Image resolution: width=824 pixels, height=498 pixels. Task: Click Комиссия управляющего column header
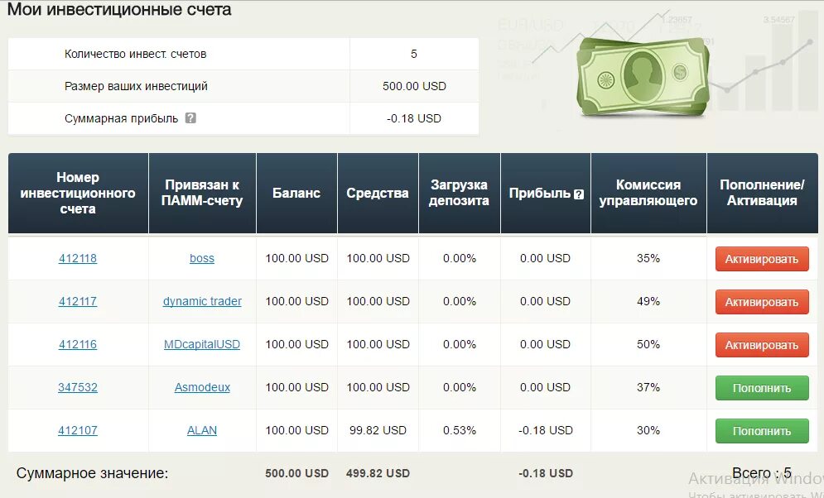pyautogui.click(x=648, y=193)
